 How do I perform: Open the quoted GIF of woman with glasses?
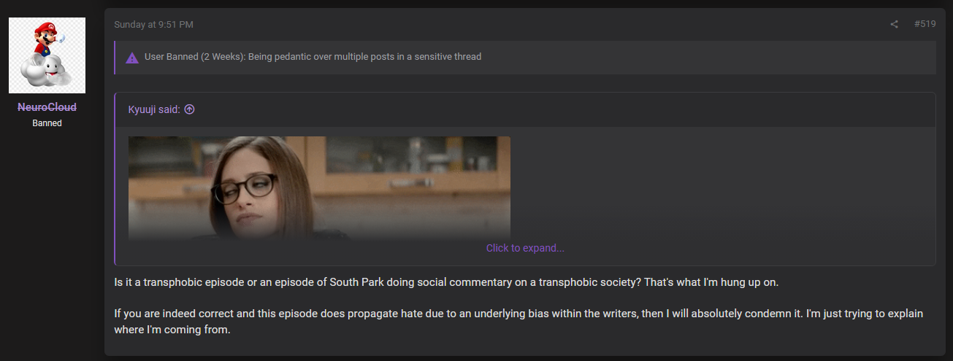click(319, 188)
